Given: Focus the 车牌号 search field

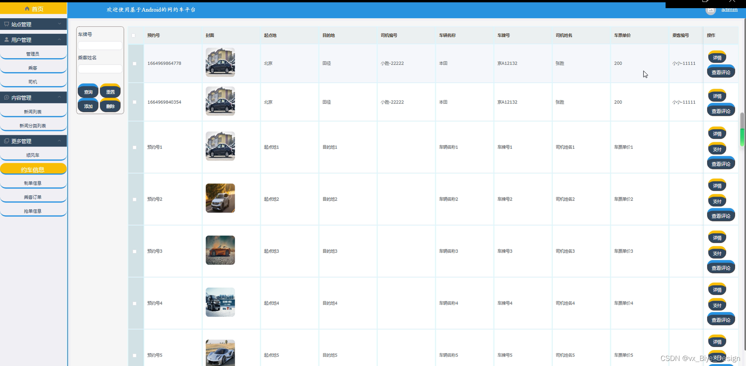Looking at the screenshot, I should [100, 45].
